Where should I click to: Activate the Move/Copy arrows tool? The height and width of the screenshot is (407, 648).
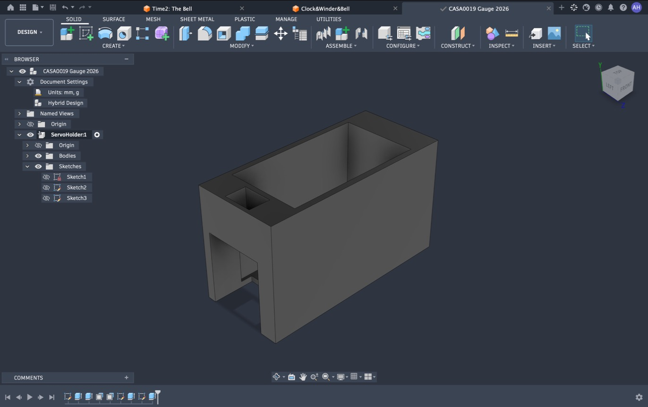click(x=281, y=34)
